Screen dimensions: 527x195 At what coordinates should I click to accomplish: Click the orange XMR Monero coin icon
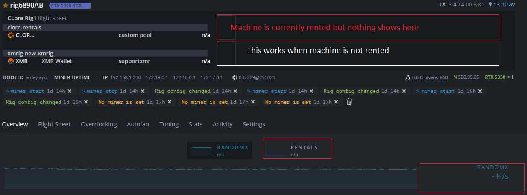tap(11, 61)
